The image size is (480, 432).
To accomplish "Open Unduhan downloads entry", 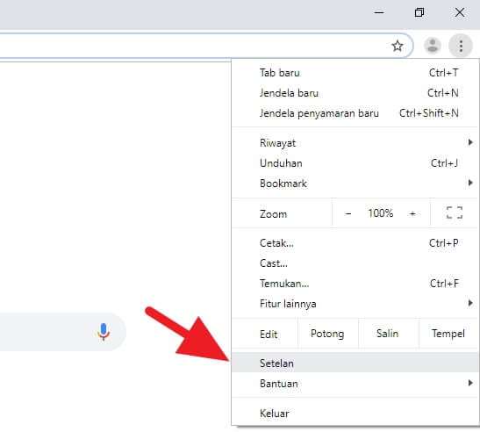I will pyautogui.click(x=355, y=163).
